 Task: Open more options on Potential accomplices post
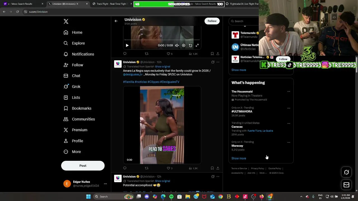coord(218,176)
